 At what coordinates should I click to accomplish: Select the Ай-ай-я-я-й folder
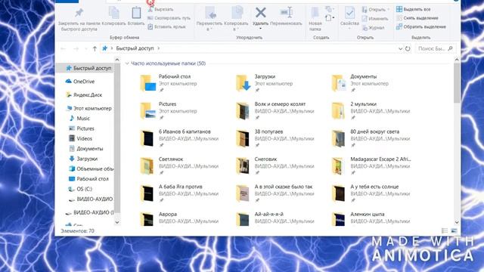coord(275,218)
